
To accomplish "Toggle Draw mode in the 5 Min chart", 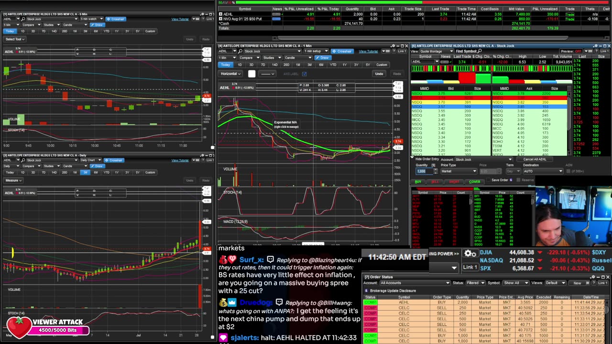I will coord(98,25).
